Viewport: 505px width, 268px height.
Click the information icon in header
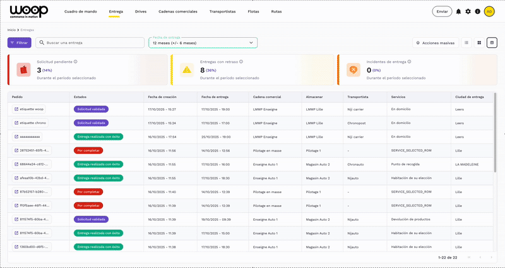coord(477,11)
